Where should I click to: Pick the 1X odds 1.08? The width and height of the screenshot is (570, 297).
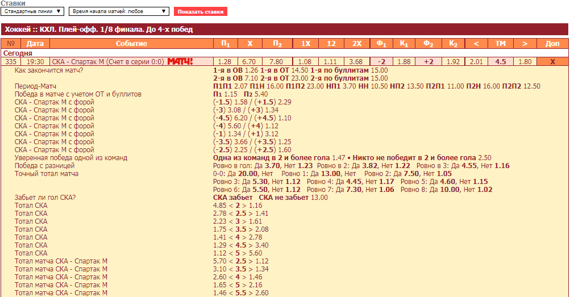(305, 61)
